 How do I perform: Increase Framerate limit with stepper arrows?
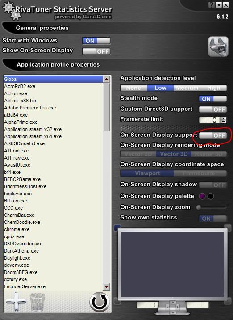pyautogui.click(x=224, y=118)
